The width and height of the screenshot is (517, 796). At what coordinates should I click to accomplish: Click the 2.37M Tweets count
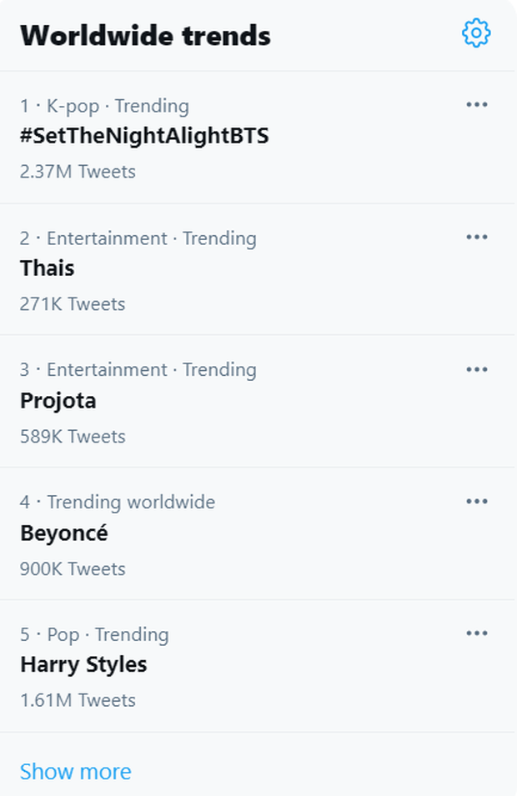pos(78,172)
